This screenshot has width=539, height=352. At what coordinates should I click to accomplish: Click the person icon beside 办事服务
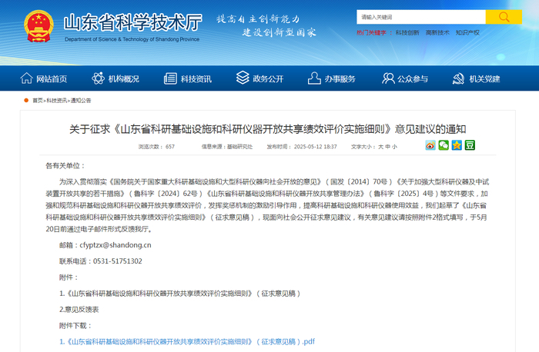[314, 78]
